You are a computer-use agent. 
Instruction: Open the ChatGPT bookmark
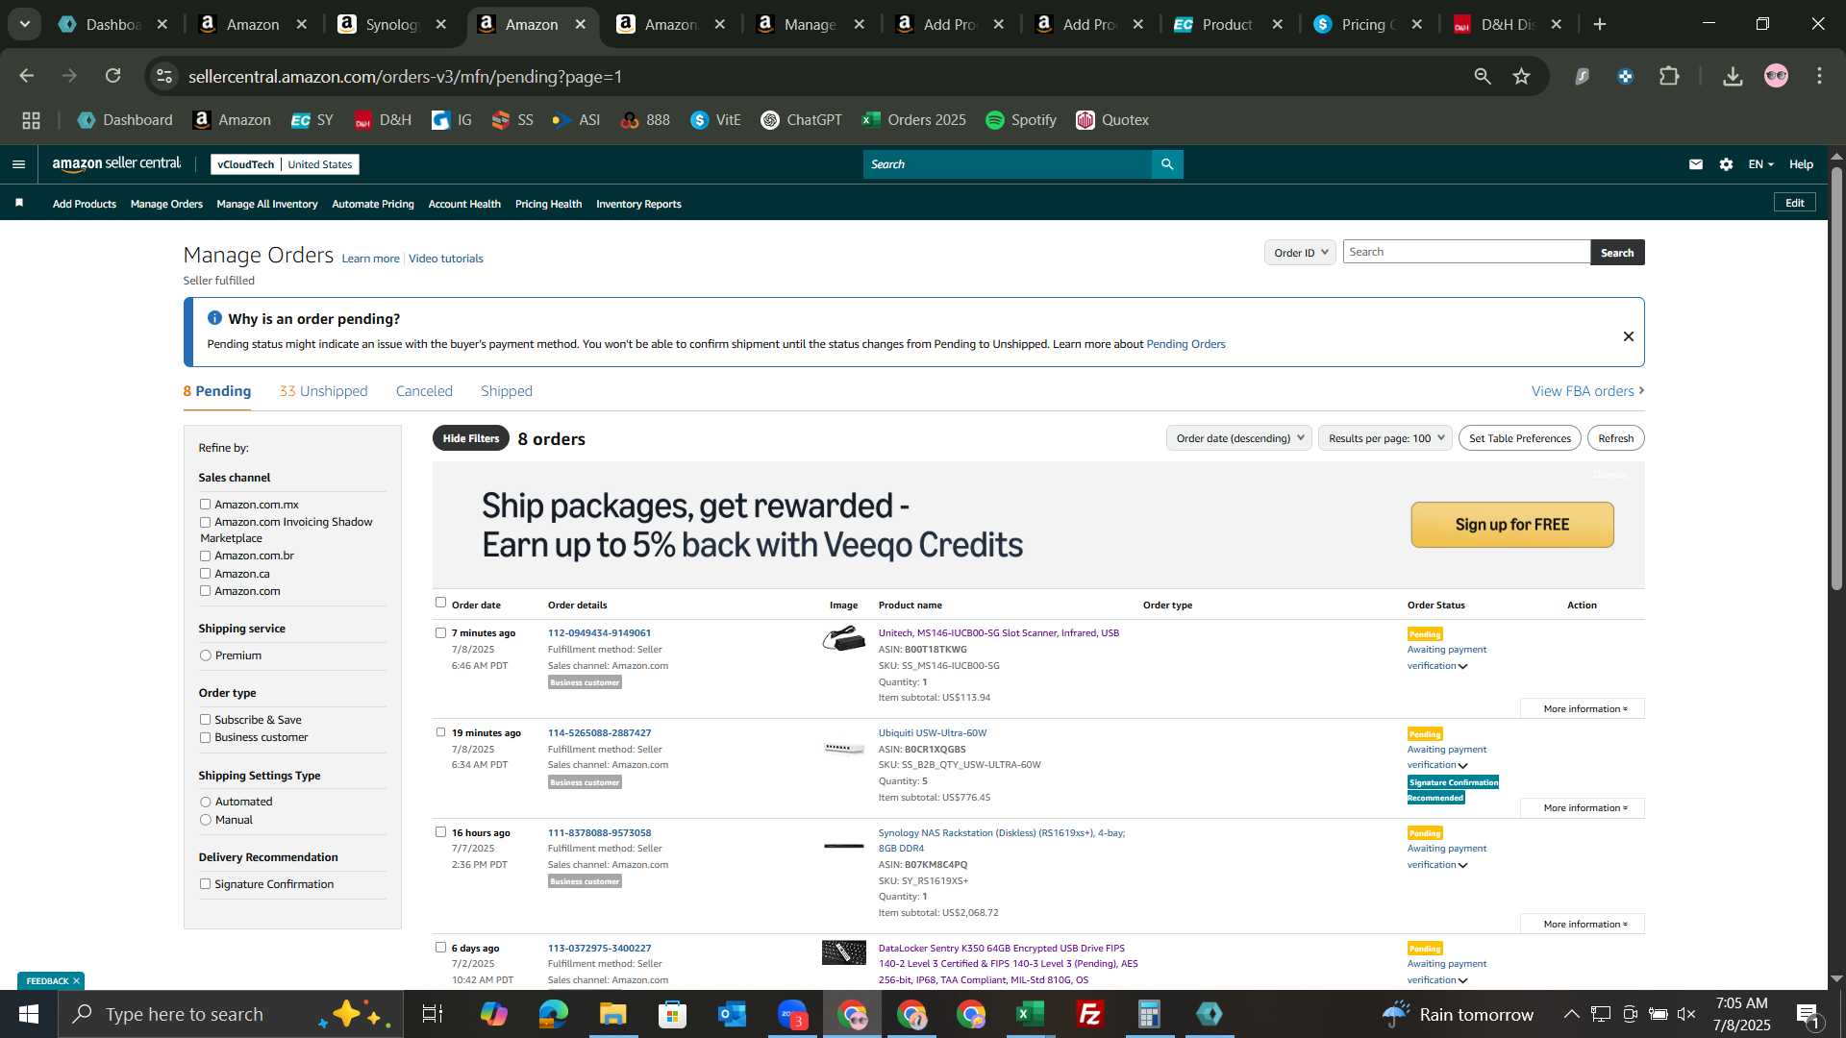[x=801, y=120]
